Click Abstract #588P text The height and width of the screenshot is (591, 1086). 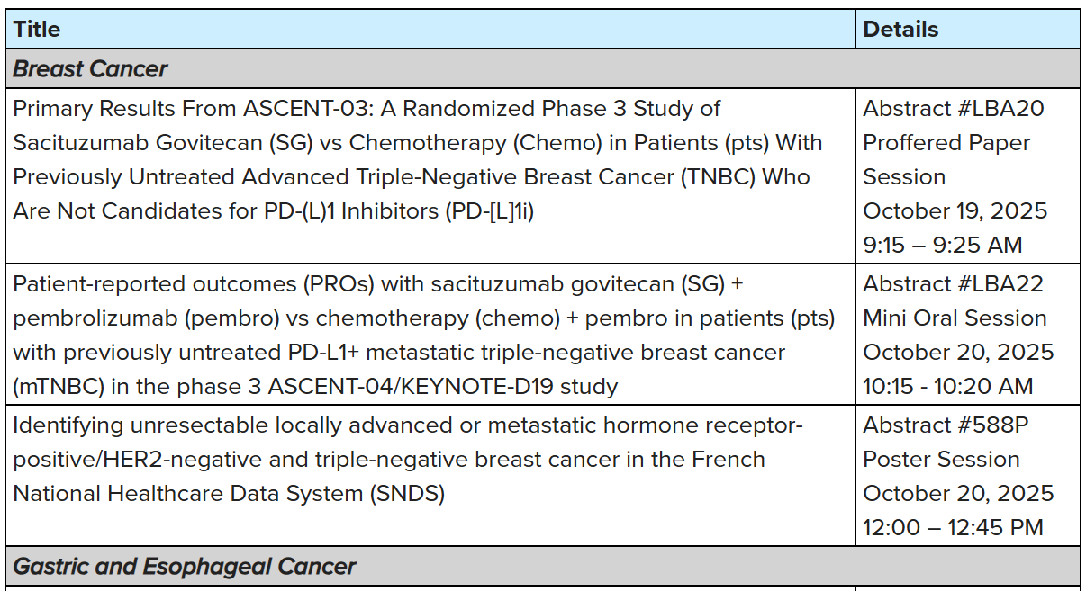point(946,425)
